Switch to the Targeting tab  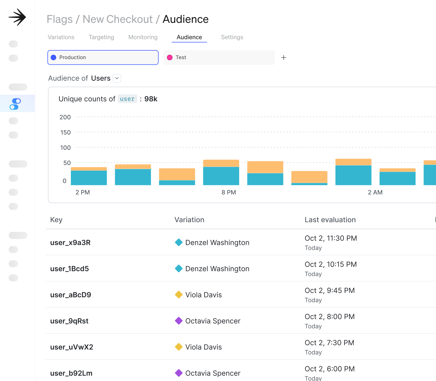[101, 37]
